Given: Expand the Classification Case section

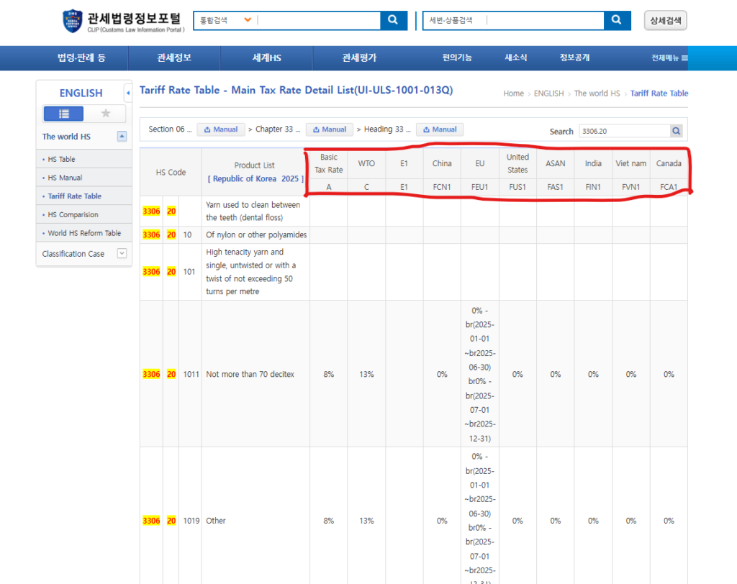Looking at the screenshot, I should point(122,253).
